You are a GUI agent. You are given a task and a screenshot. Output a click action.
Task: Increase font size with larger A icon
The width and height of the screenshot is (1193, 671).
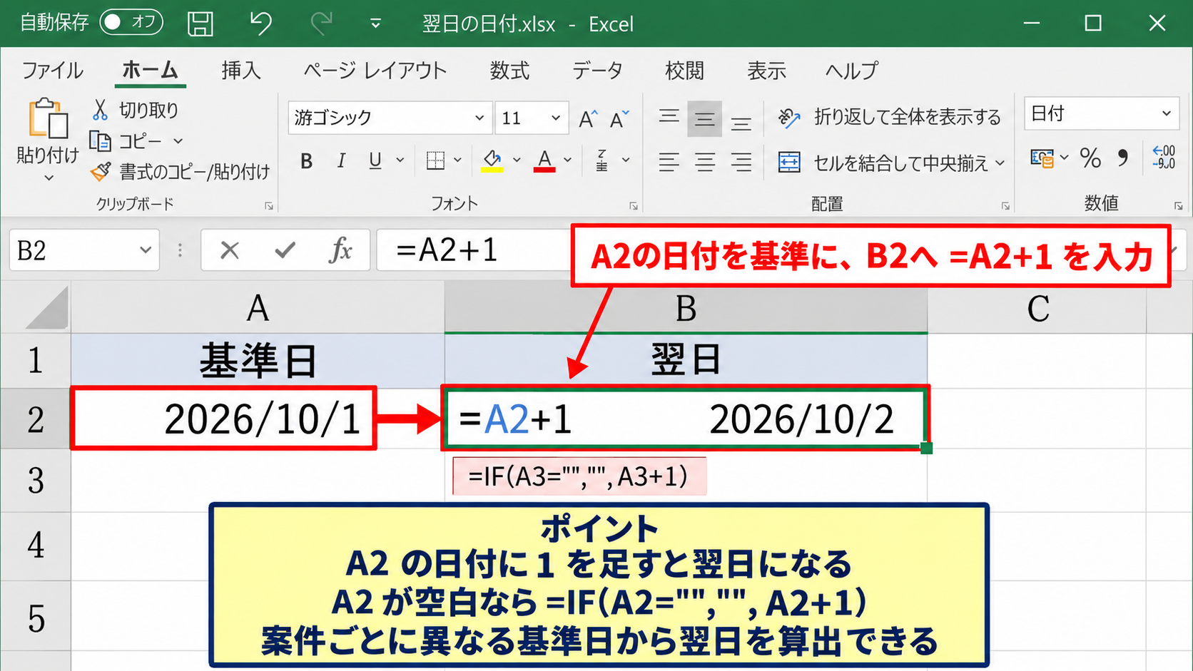(x=588, y=118)
